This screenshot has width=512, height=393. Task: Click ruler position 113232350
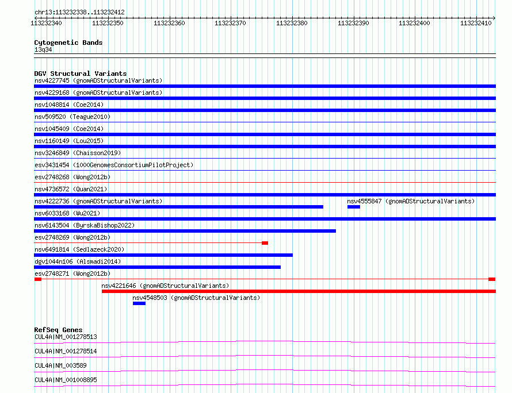click(x=108, y=23)
